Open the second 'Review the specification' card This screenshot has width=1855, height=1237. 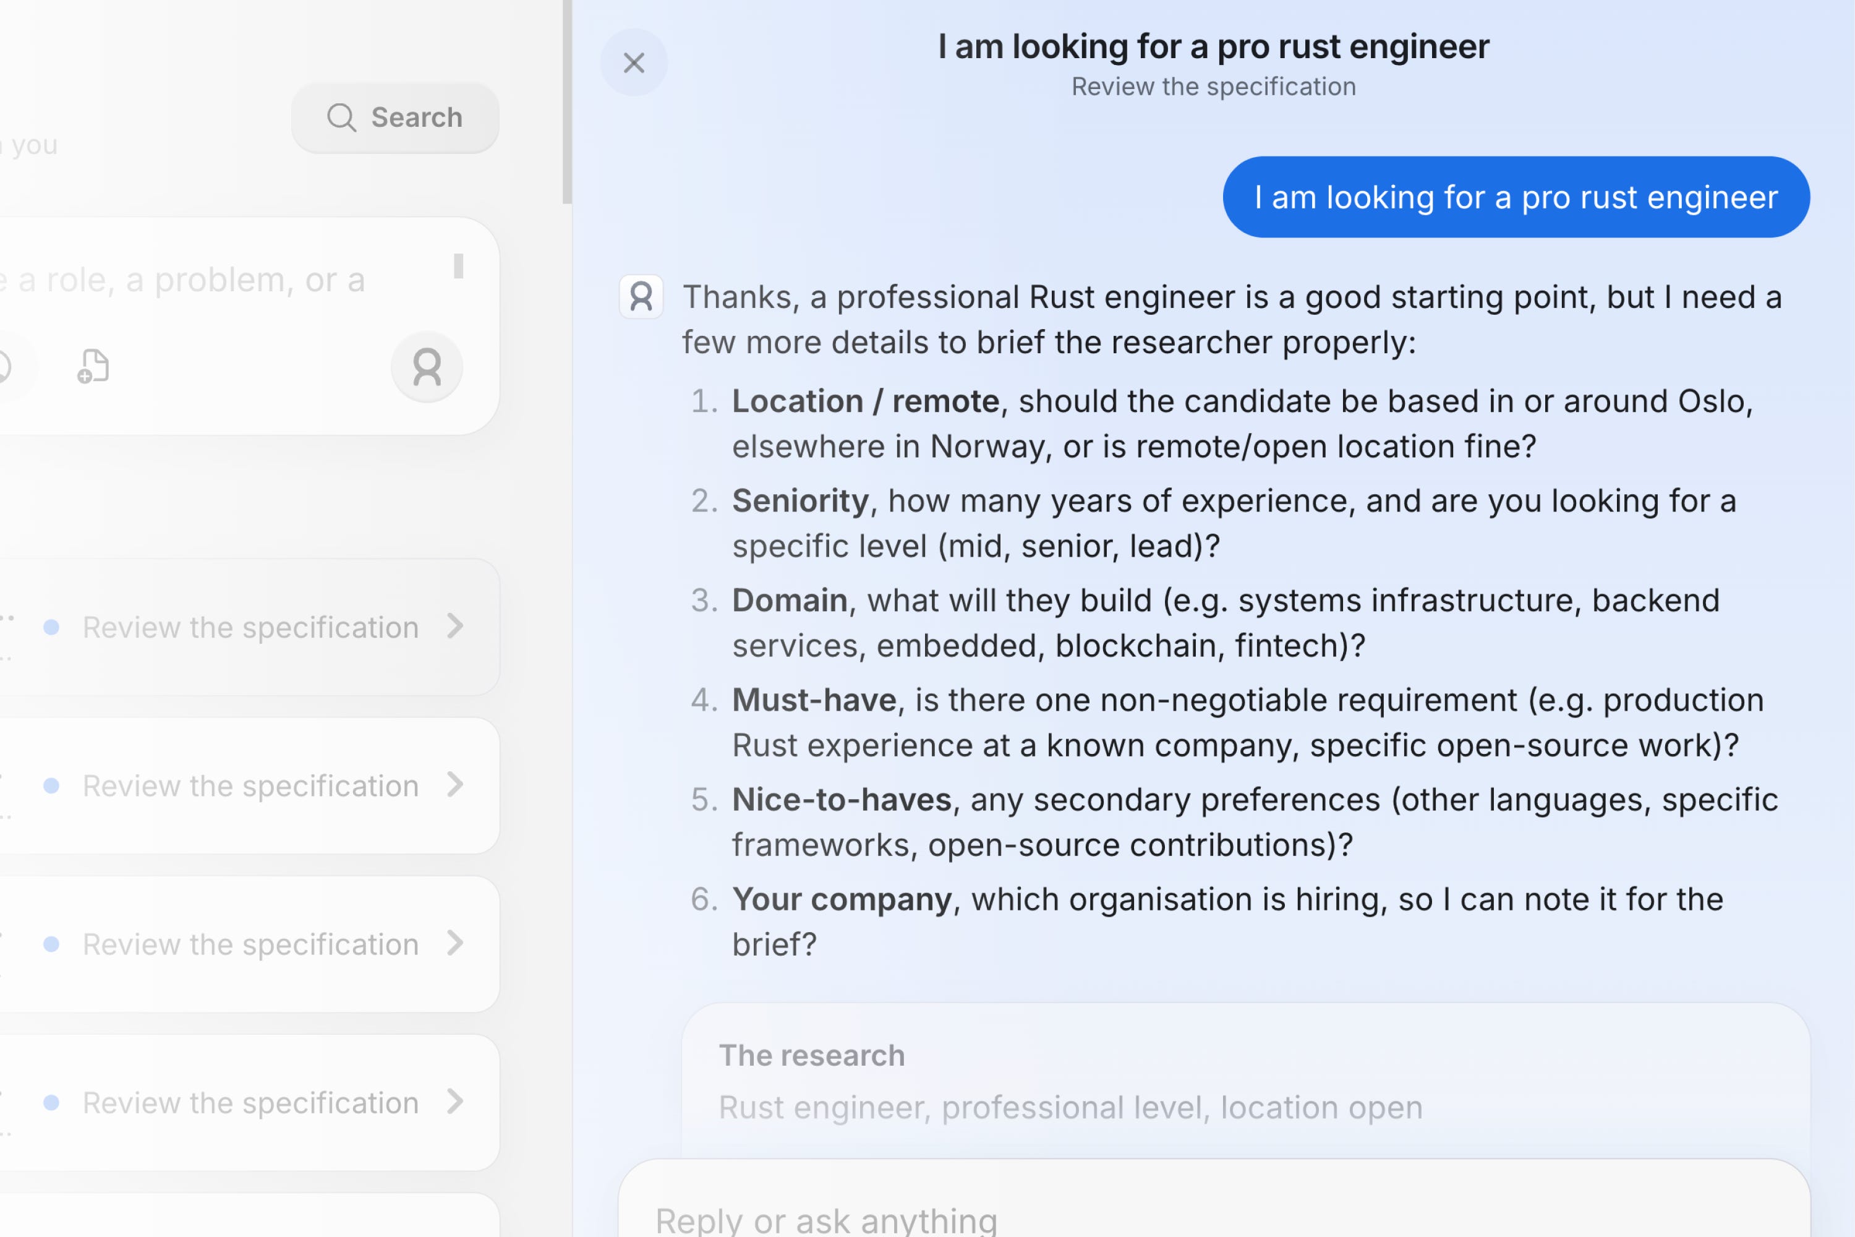[x=249, y=785]
